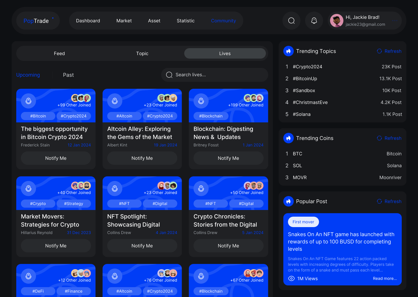Viewport: 418px width, 297px height.
Task: Click Notify Me on Blockchain: Digesting News card
Action: (228, 158)
